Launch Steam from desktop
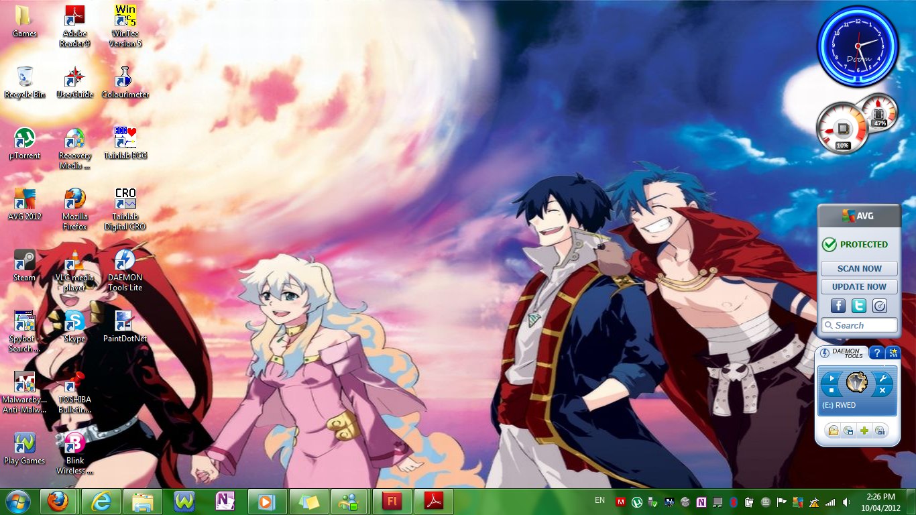916x515 pixels. tap(25, 266)
